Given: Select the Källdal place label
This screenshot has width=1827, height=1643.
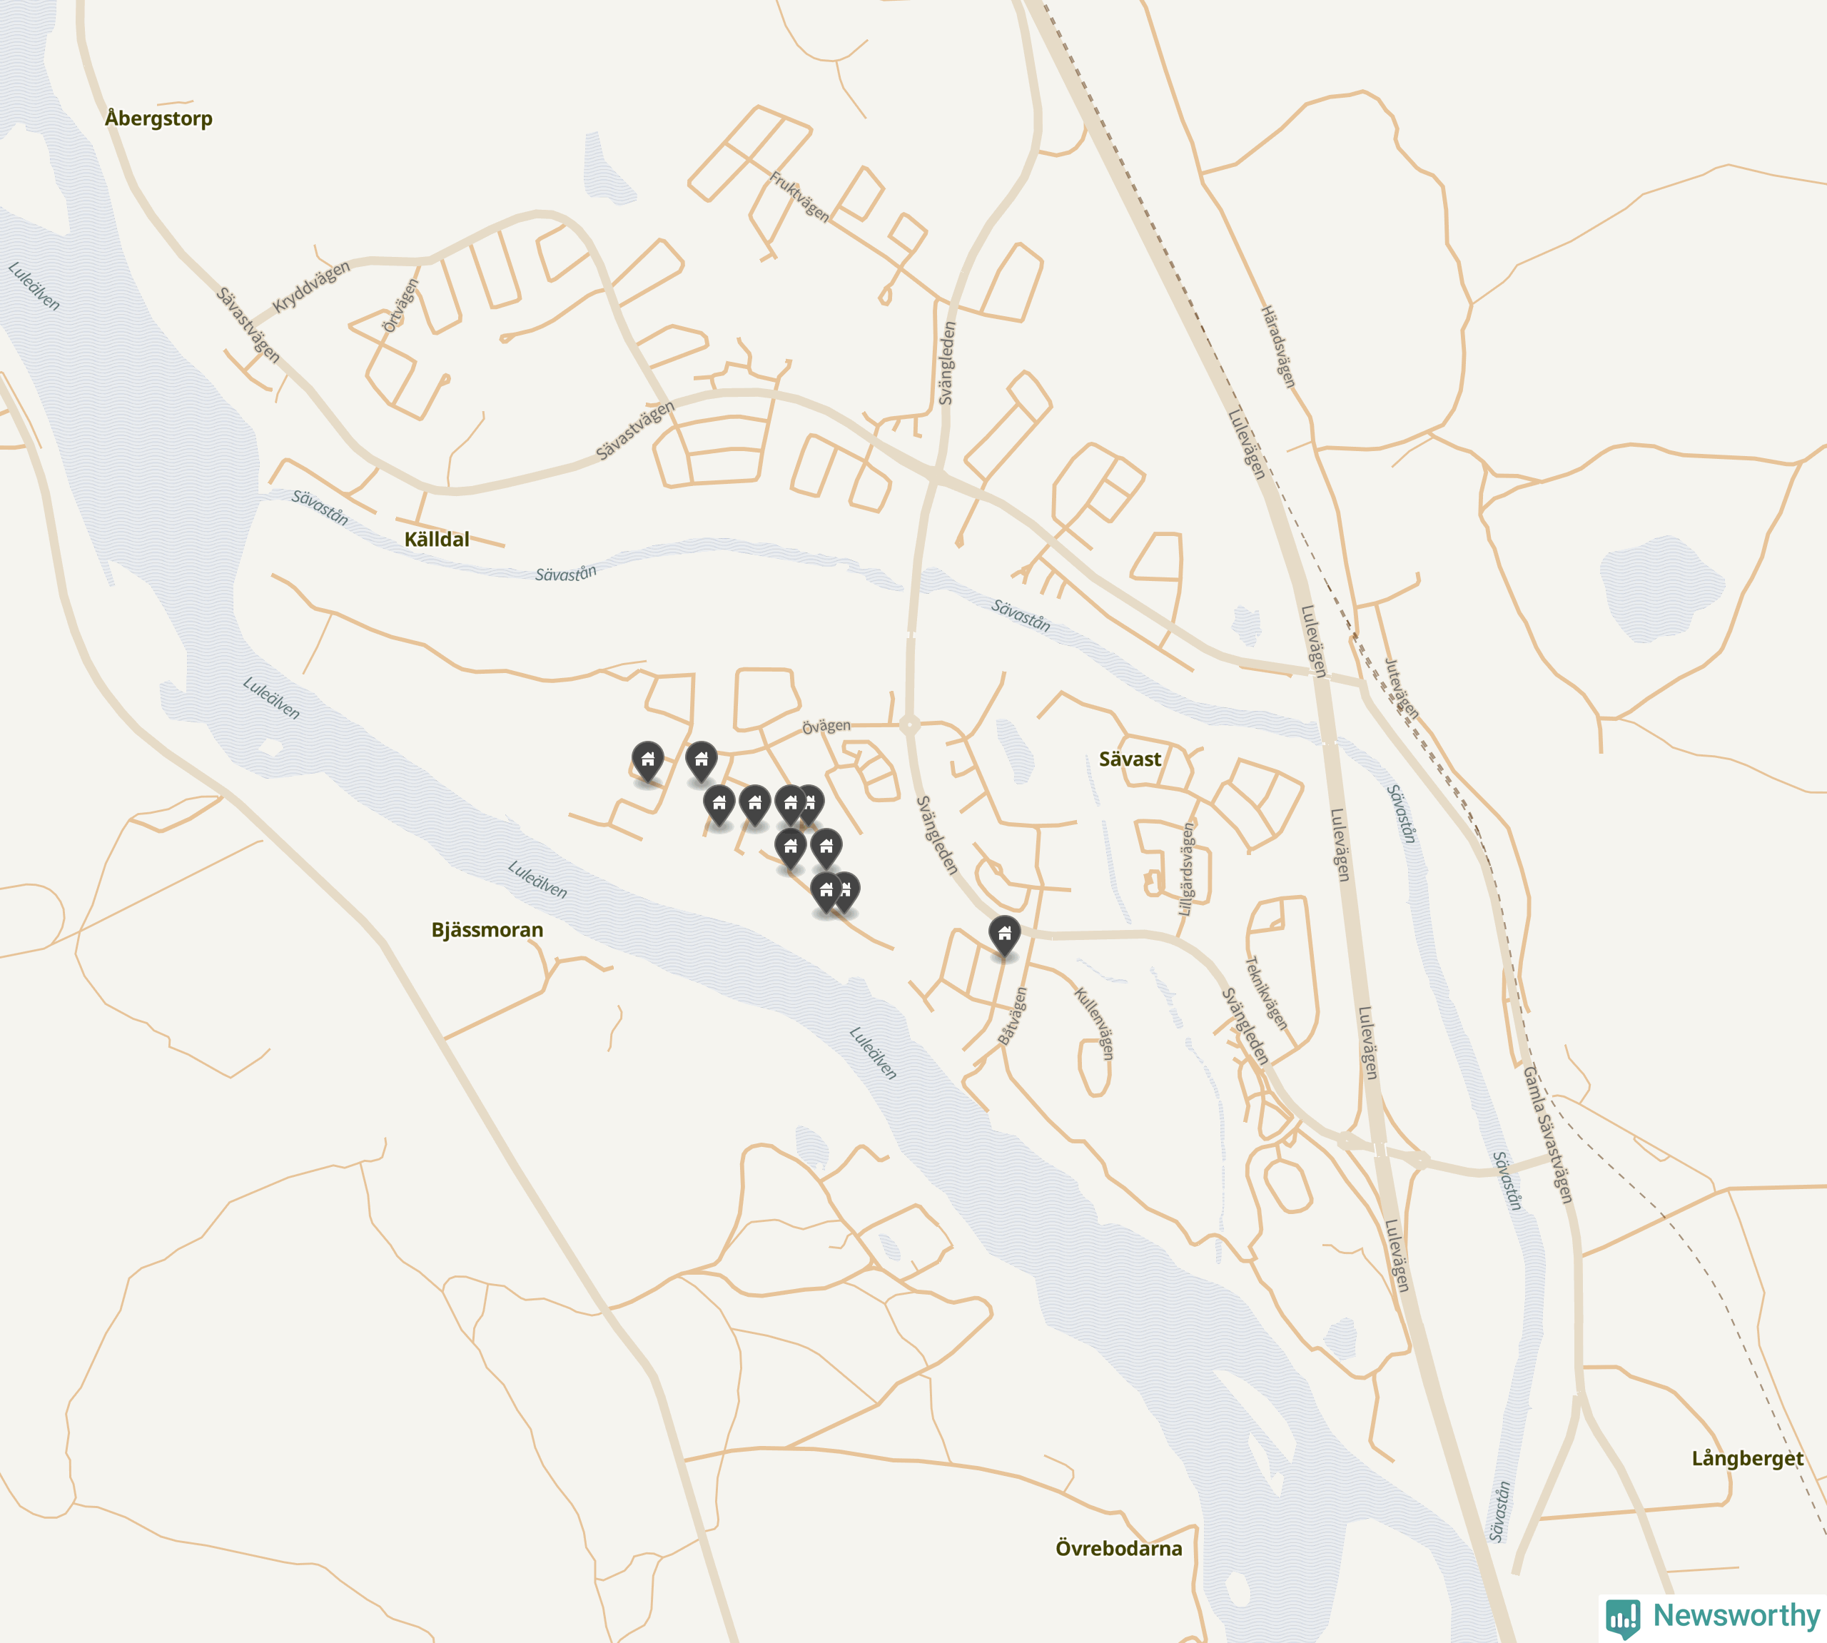Looking at the screenshot, I should point(436,539).
